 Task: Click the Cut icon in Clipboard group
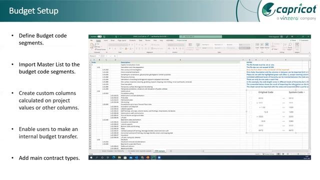pos(96,44)
